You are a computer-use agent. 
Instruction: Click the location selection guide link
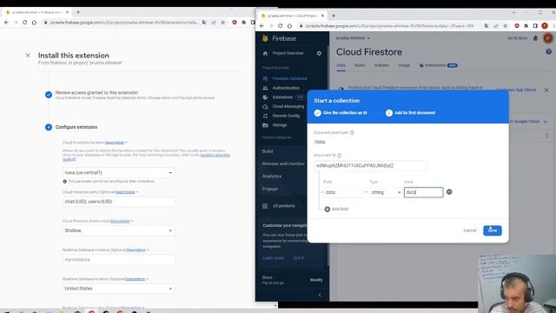[215, 155]
